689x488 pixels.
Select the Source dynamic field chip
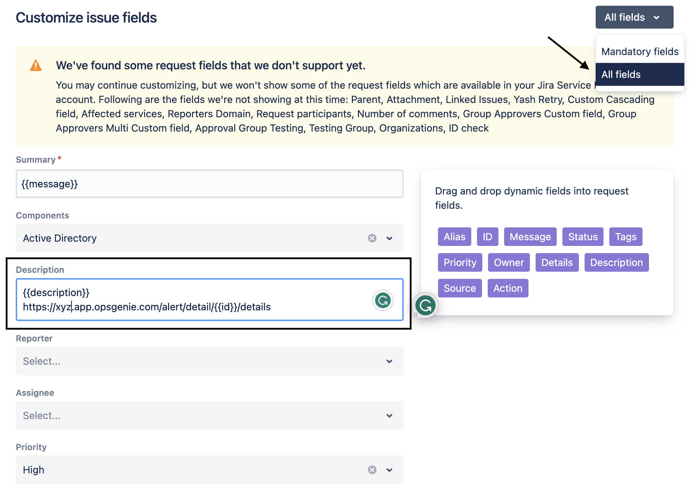[x=459, y=288]
